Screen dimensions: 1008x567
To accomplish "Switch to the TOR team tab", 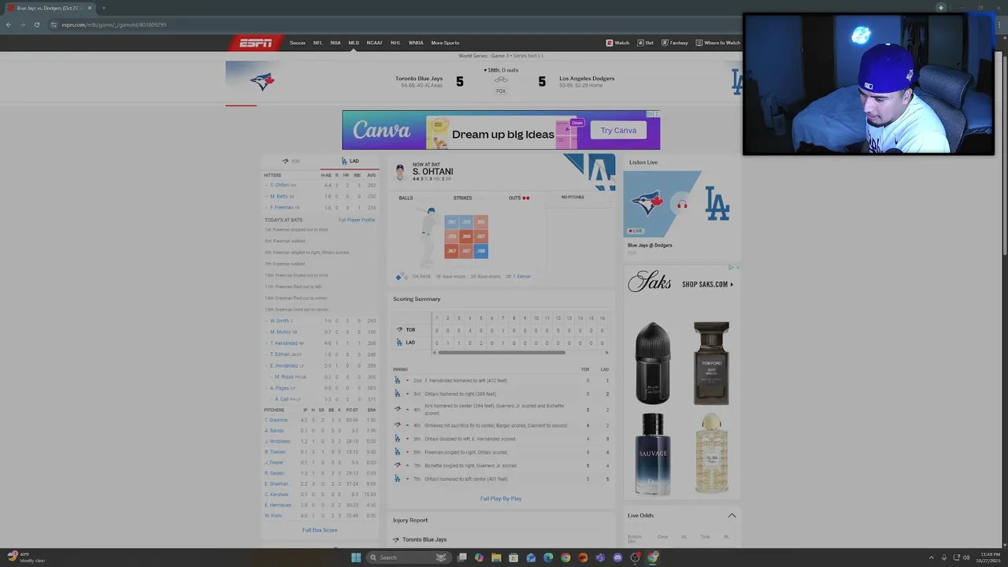I will [291, 161].
